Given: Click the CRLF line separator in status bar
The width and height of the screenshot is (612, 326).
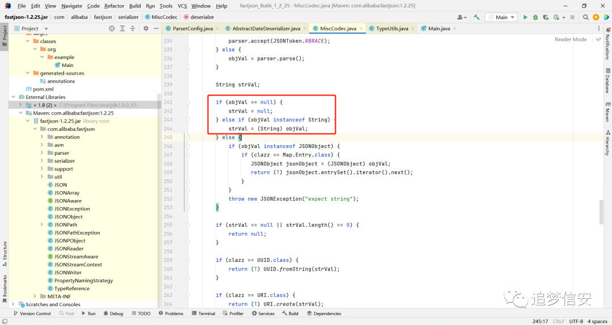Looking at the screenshot, I should (559, 321).
